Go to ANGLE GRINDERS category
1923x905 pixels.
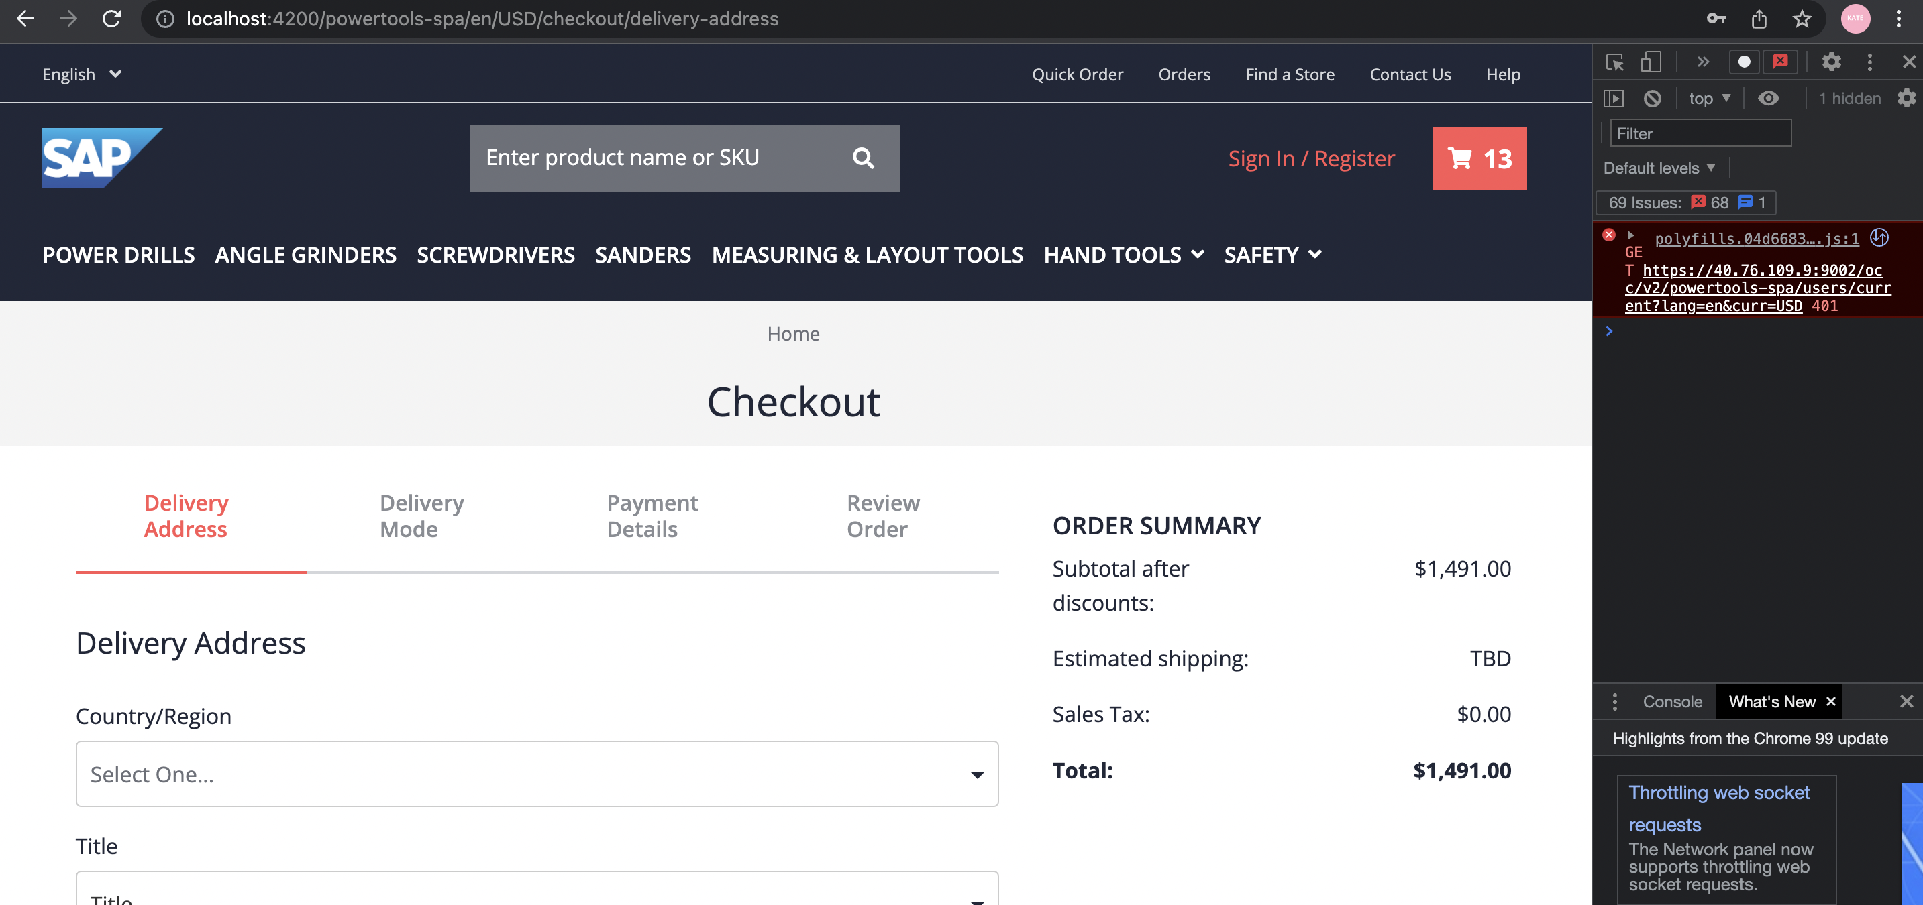click(x=305, y=255)
